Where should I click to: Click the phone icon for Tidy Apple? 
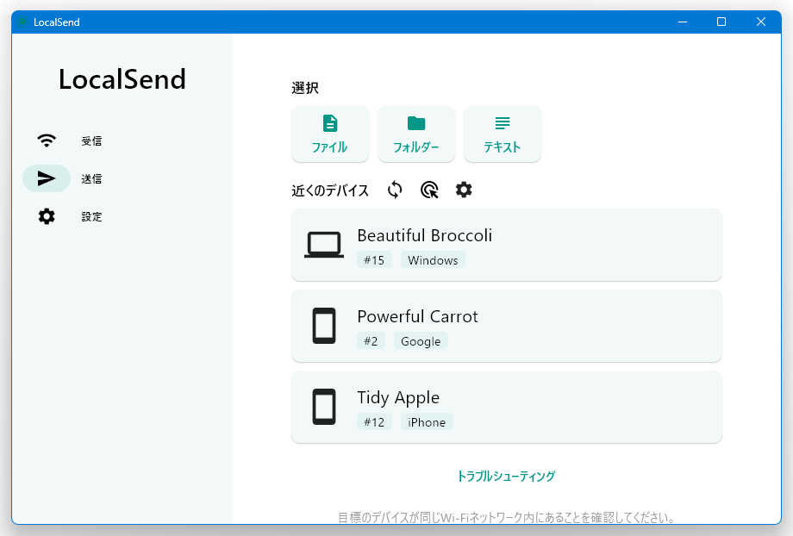[324, 407]
